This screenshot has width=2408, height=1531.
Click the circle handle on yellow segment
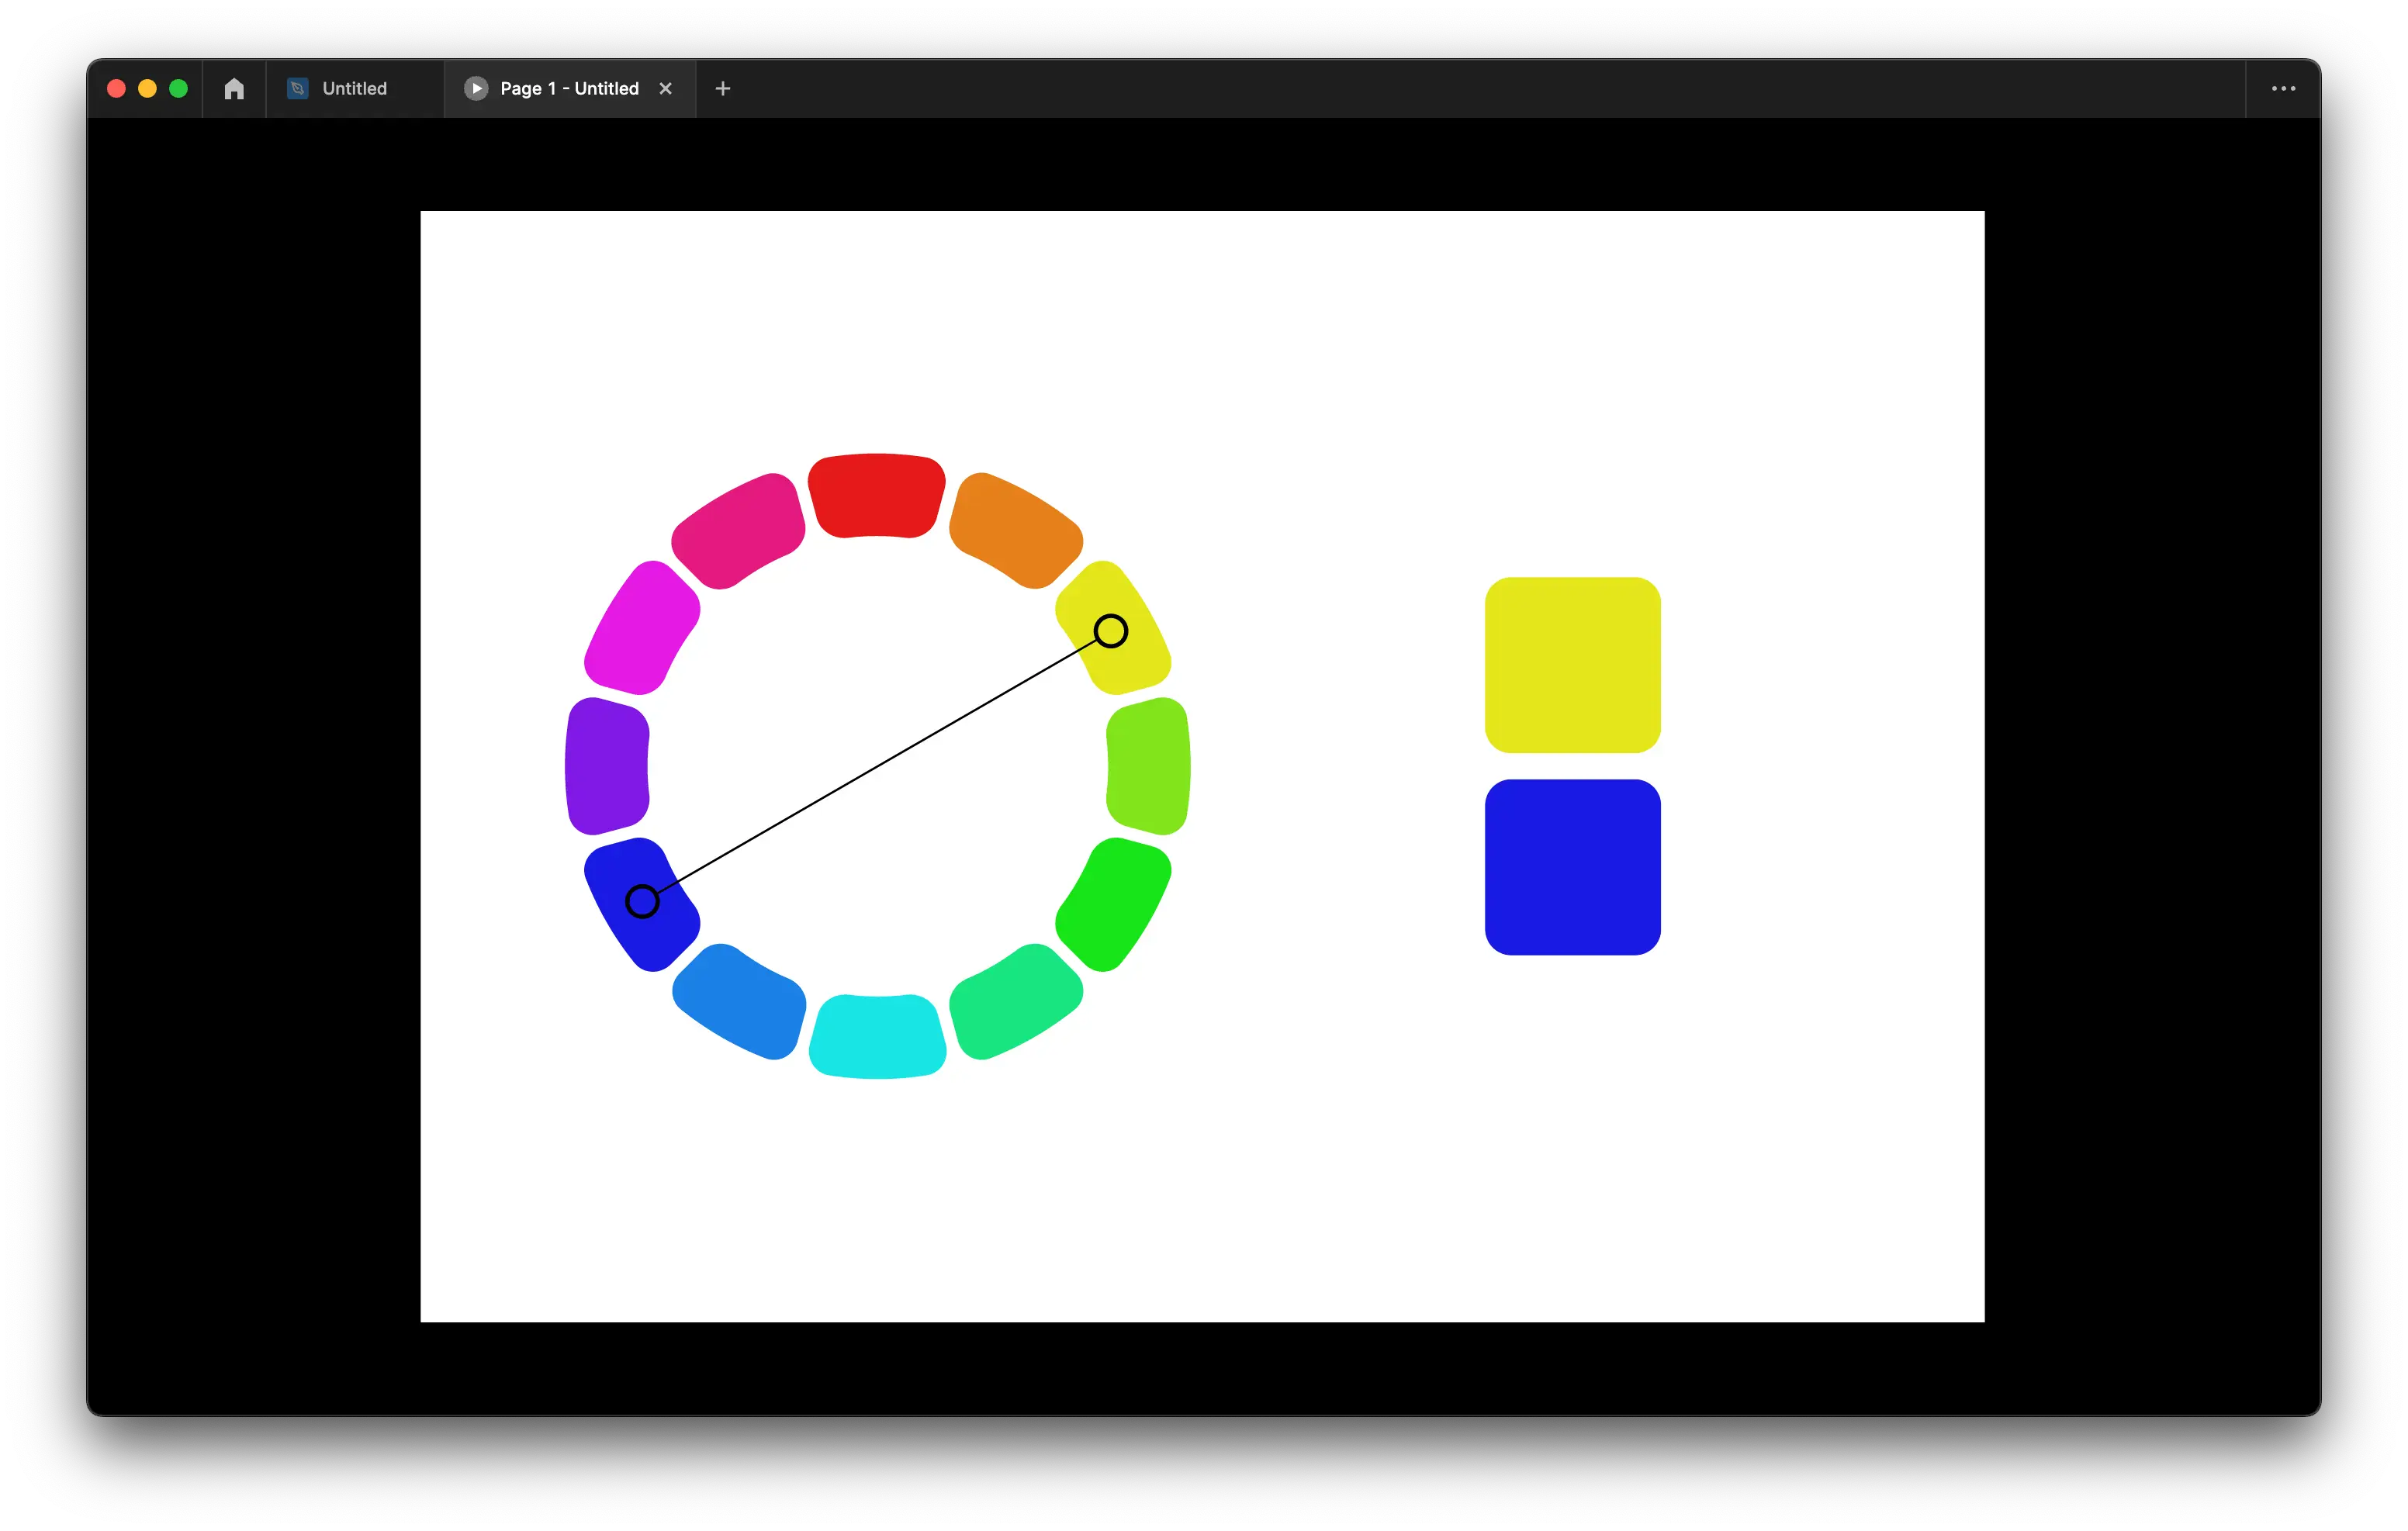tap(1110, 631)
